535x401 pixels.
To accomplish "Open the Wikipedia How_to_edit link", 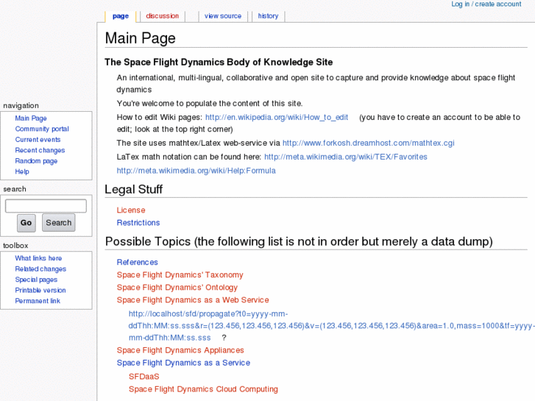I will [x=277, y=118].
